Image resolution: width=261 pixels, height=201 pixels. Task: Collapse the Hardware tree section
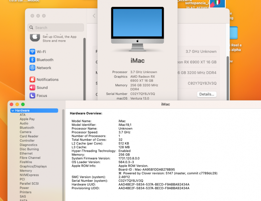pos(13,111)
